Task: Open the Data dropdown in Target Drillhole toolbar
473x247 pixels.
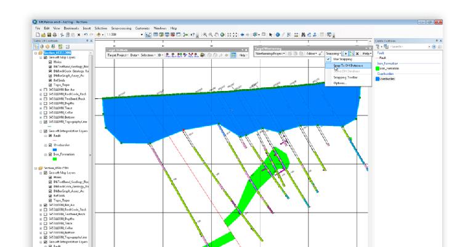Action: coord(134,55)
